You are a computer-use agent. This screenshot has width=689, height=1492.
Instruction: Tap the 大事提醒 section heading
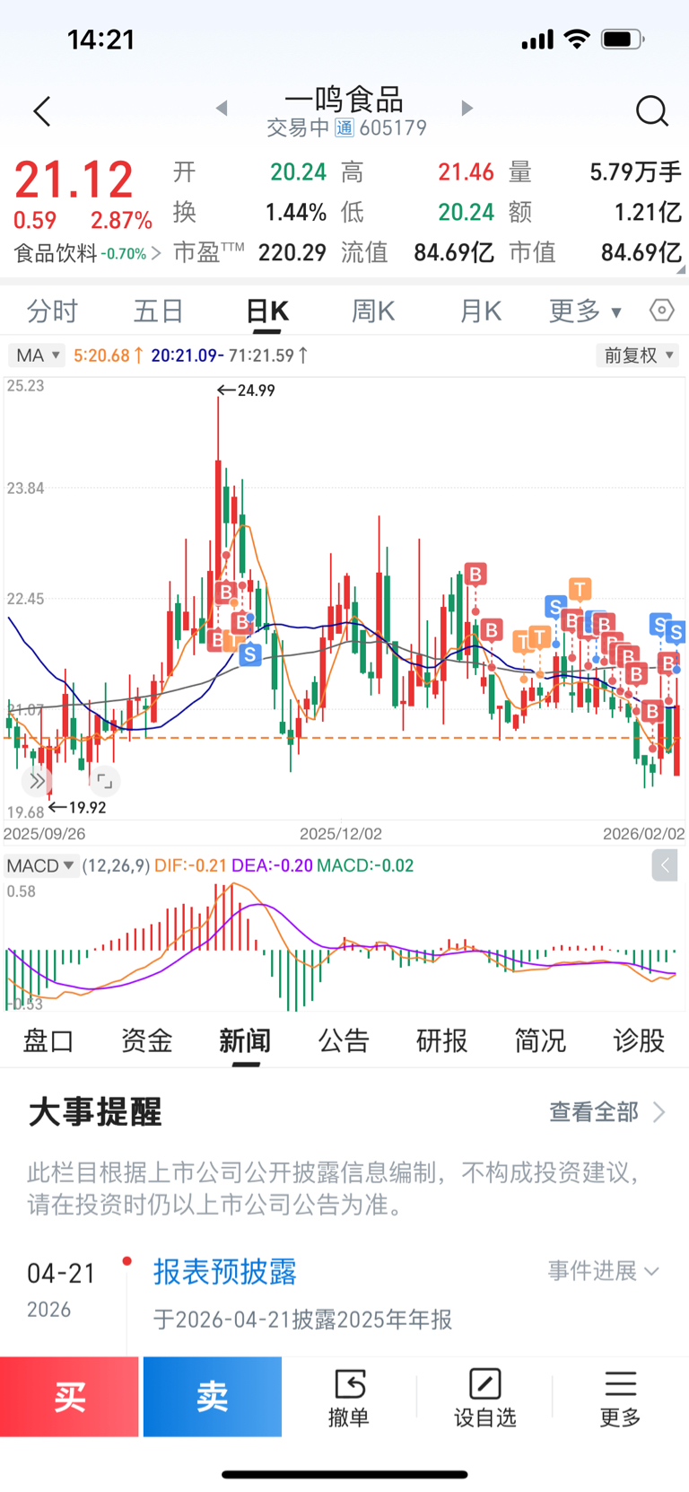pyautogui.click(x=95, y=1112)
